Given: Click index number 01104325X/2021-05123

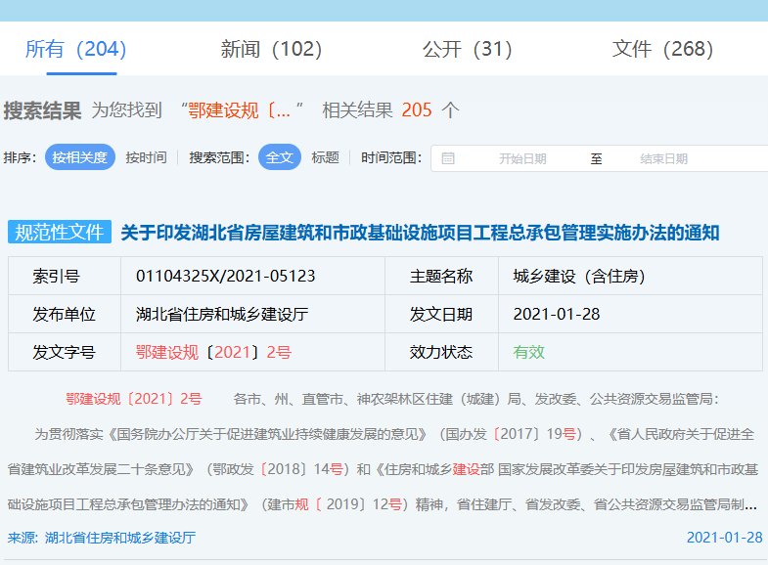Looking at the screenshot, I should pyautogui.click(x=225, y=277).
